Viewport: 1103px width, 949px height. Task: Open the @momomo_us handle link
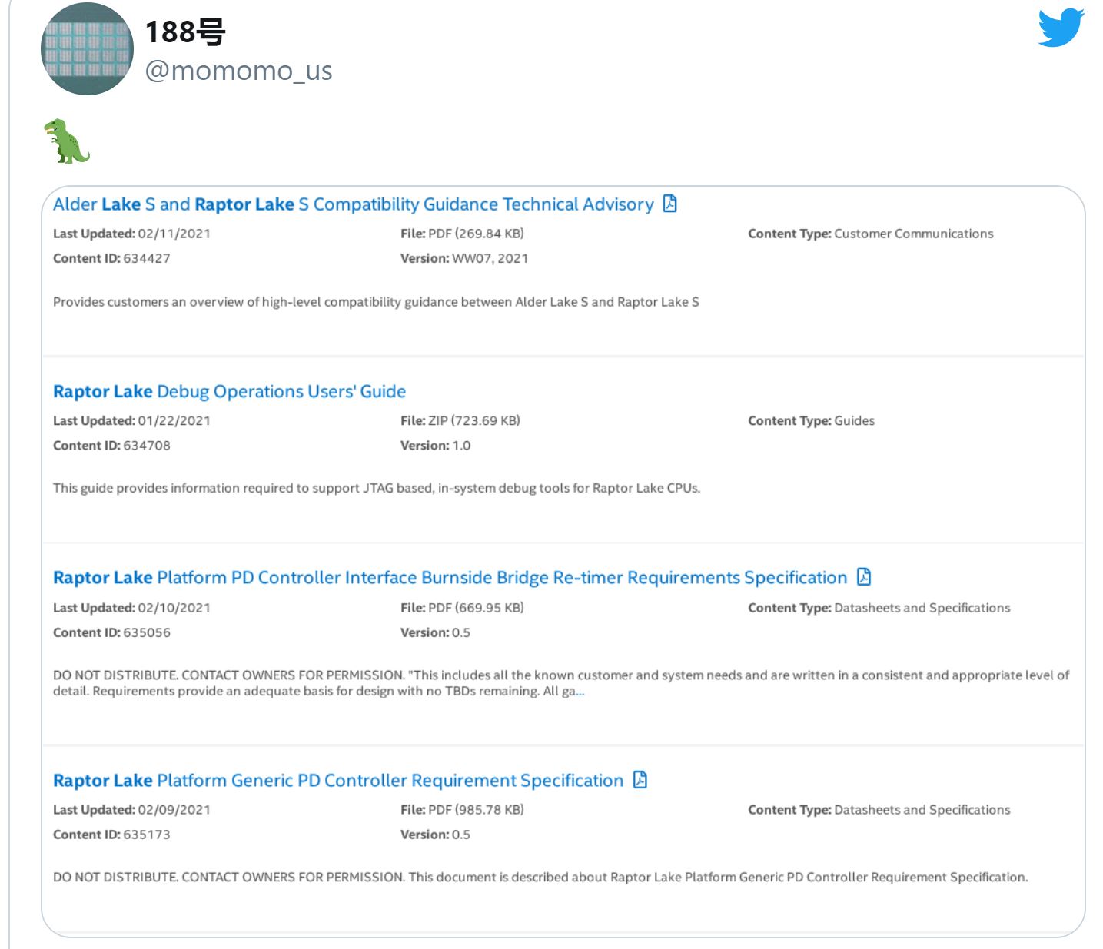238,71
